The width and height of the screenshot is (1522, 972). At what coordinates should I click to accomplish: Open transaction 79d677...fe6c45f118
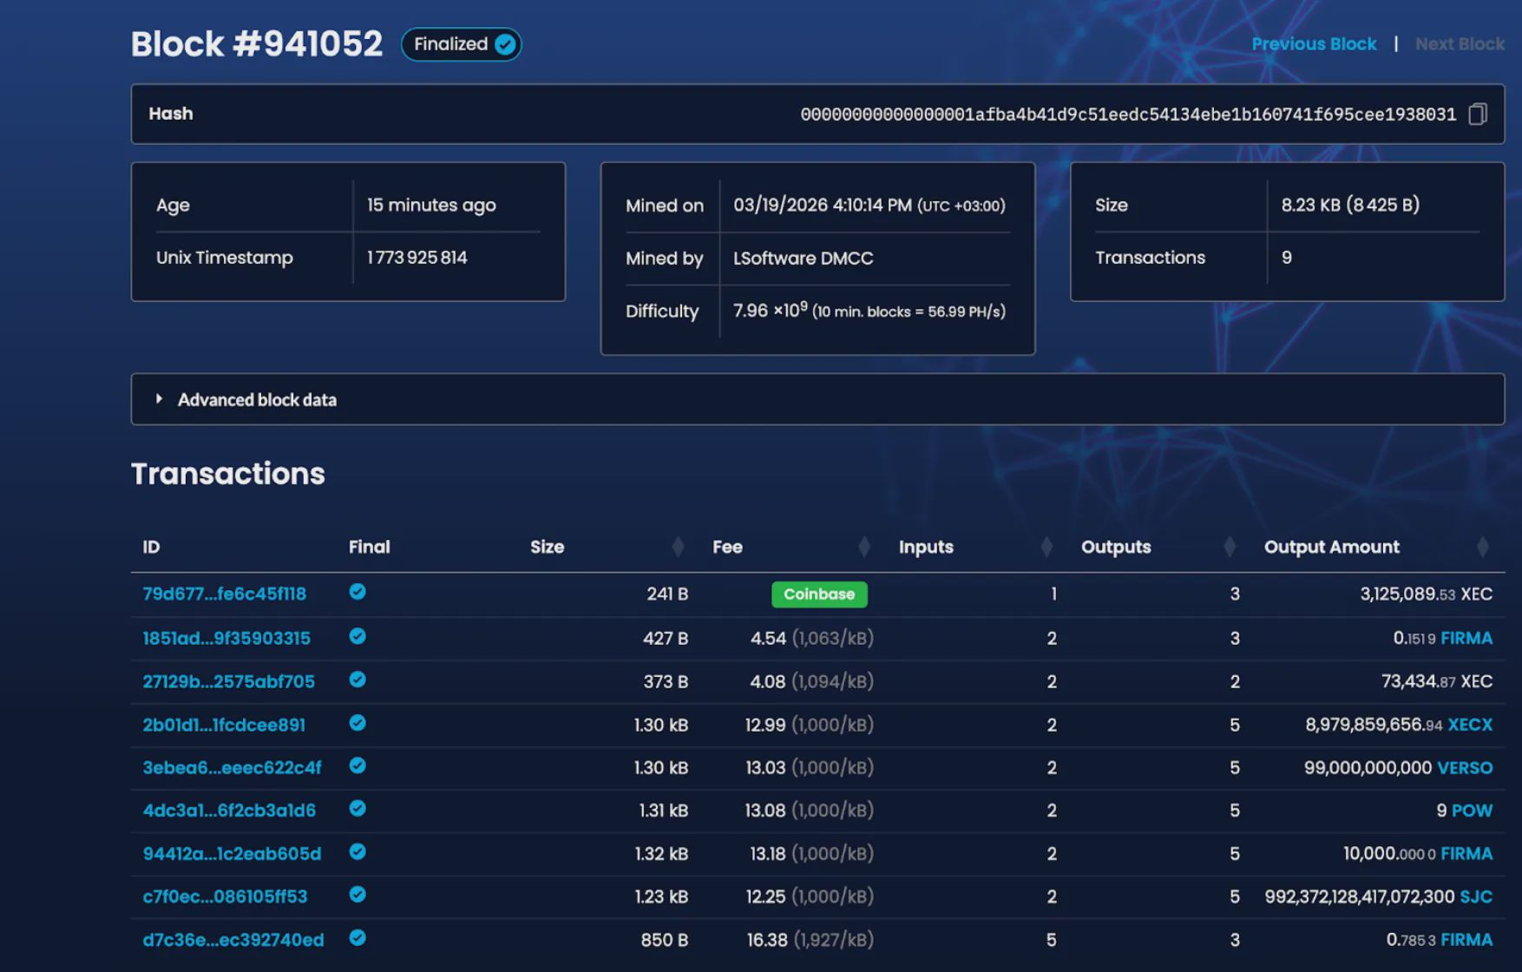click(224, 594)
